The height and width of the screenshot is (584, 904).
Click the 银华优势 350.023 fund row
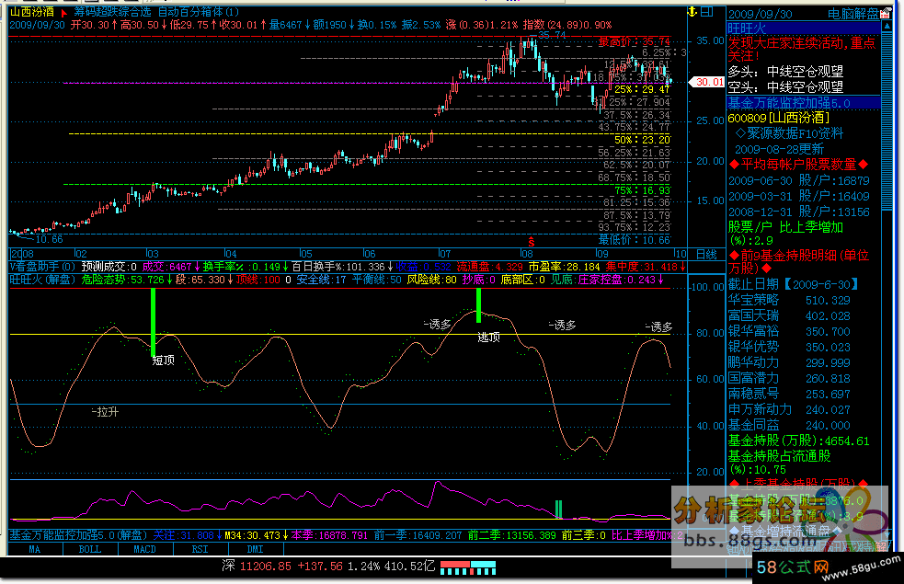[789, 347]
